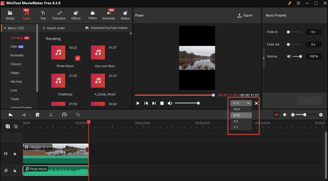
Task: Select the 4:3 aspect ratio option
Action: point(241,121)
